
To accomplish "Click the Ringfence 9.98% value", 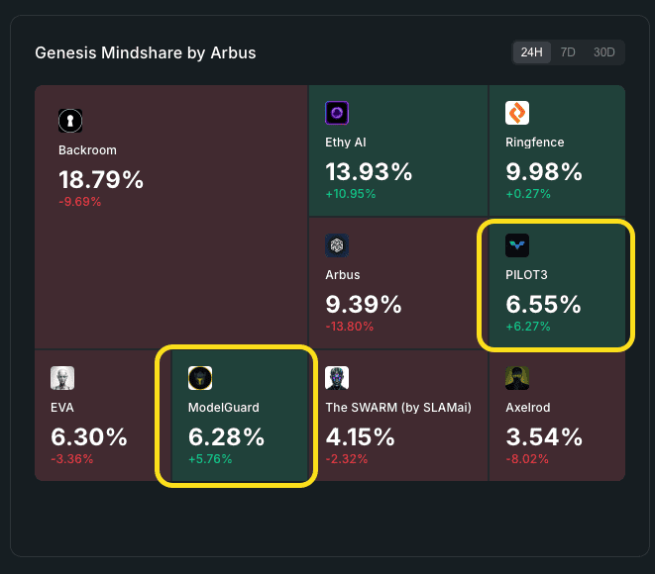I will coord(544,172).
